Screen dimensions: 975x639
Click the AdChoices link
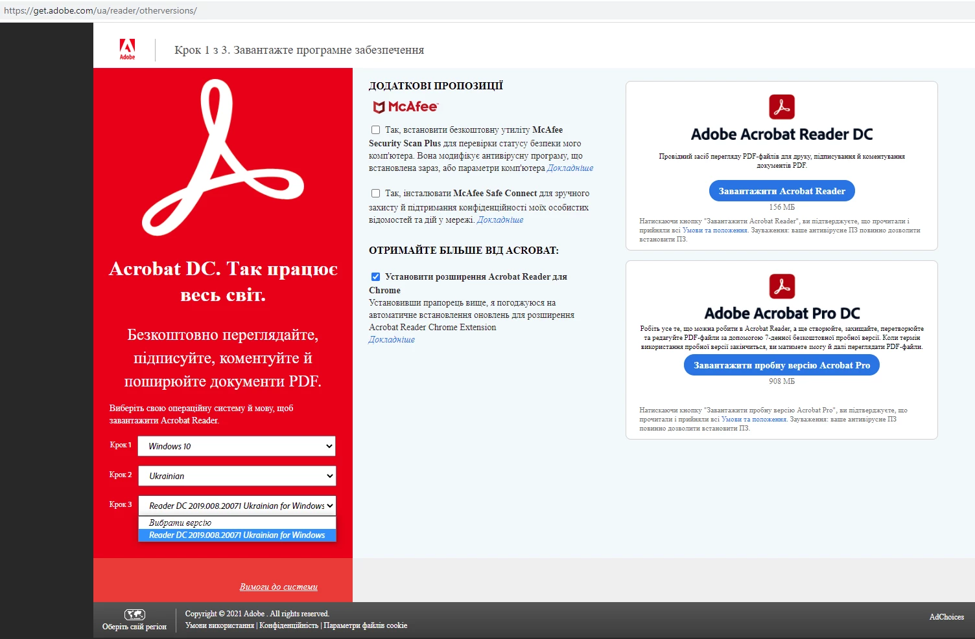(x=946, y=617)
